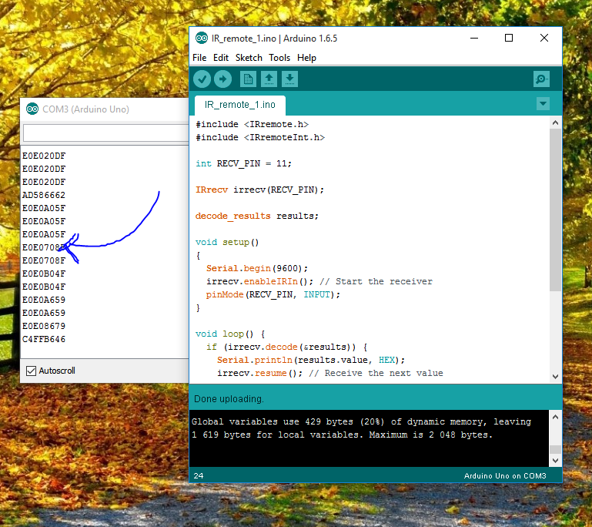This screenshot has width=592, height=527.
Task: Open the File menu
Action: (199, 58)
